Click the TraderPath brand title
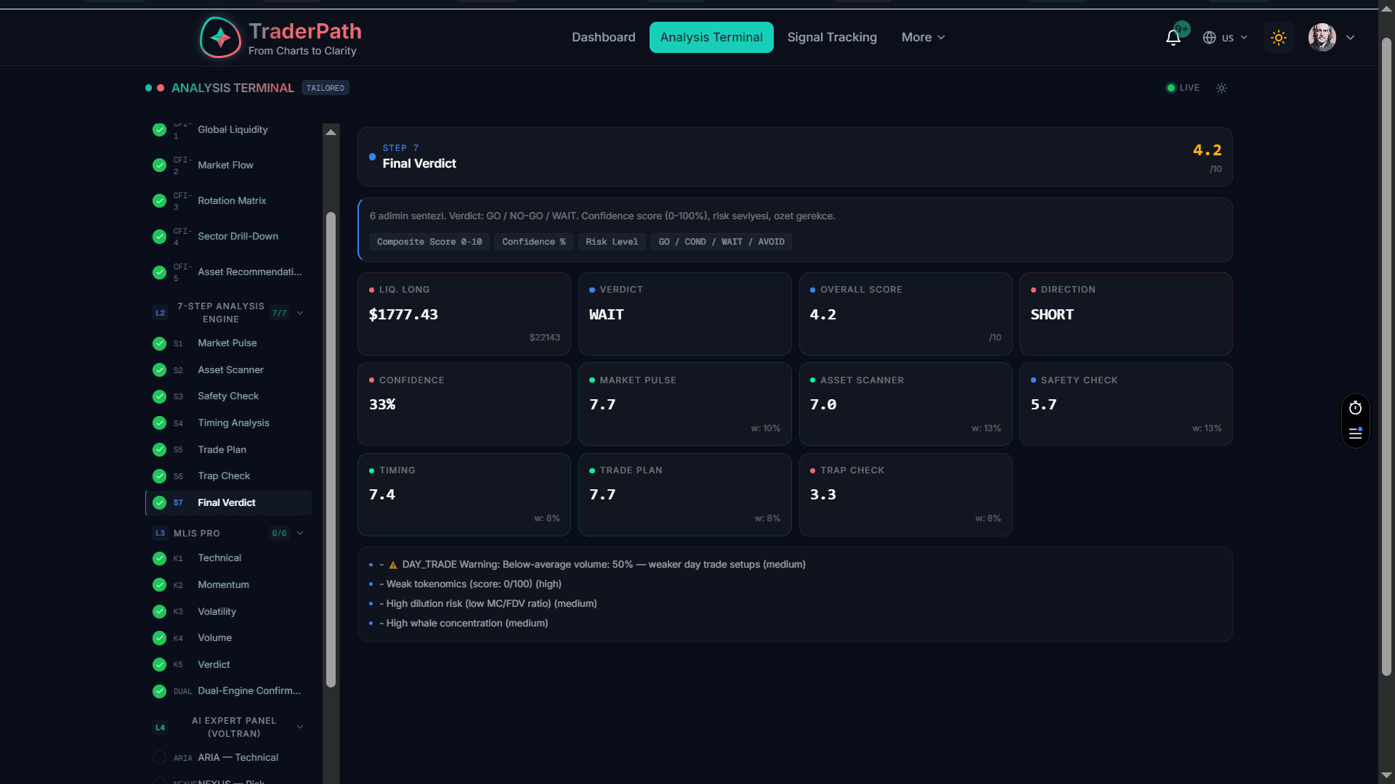Screen dimensions: 1395x784 tap(305, 31)
